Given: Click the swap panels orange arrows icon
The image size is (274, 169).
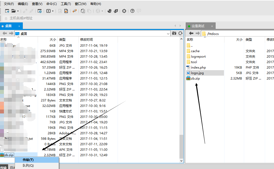Looking at the screenshot, I should (x=75, y=11).
